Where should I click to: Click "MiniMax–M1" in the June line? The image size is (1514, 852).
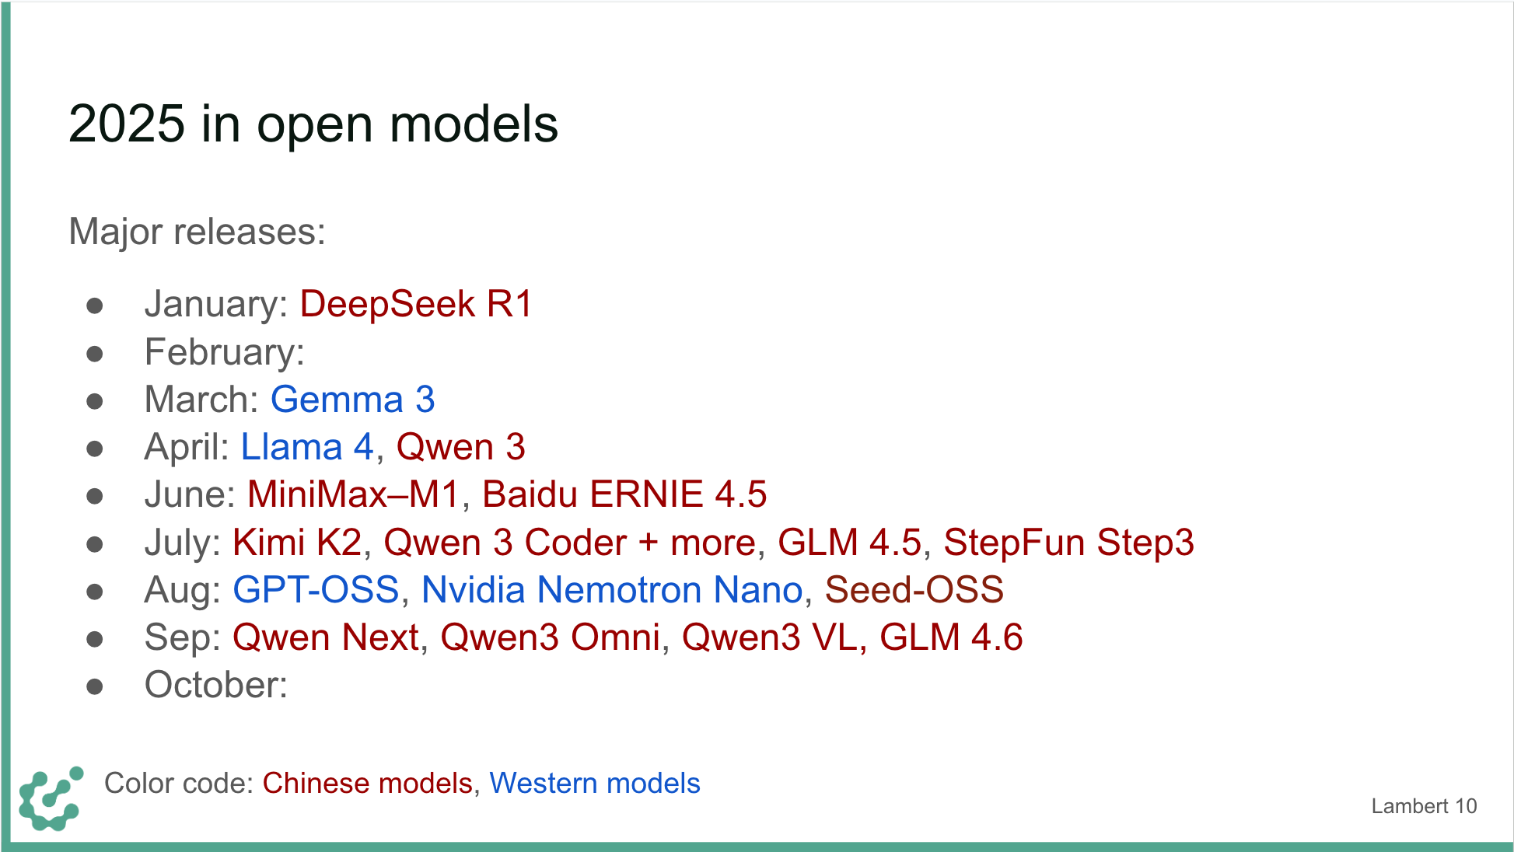tap(353, 494)
